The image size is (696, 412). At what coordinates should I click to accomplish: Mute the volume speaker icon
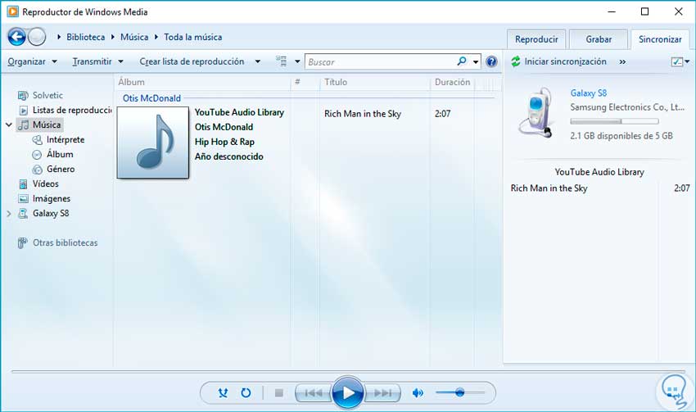(418, 393)
